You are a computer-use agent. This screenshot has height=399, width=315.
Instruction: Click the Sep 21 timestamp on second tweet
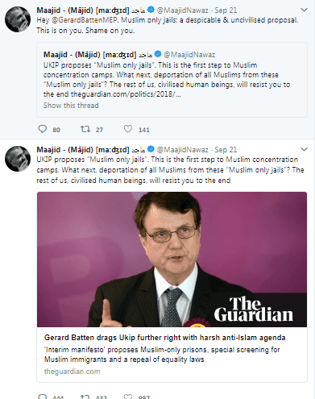(x=226, y=150)
